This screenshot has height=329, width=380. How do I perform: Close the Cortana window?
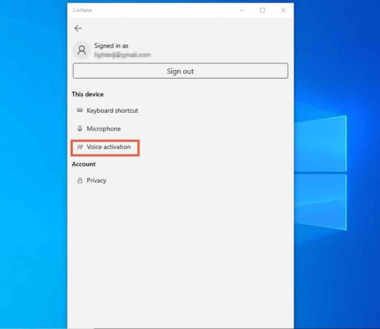pyautogui.click(x=283, y=10)
